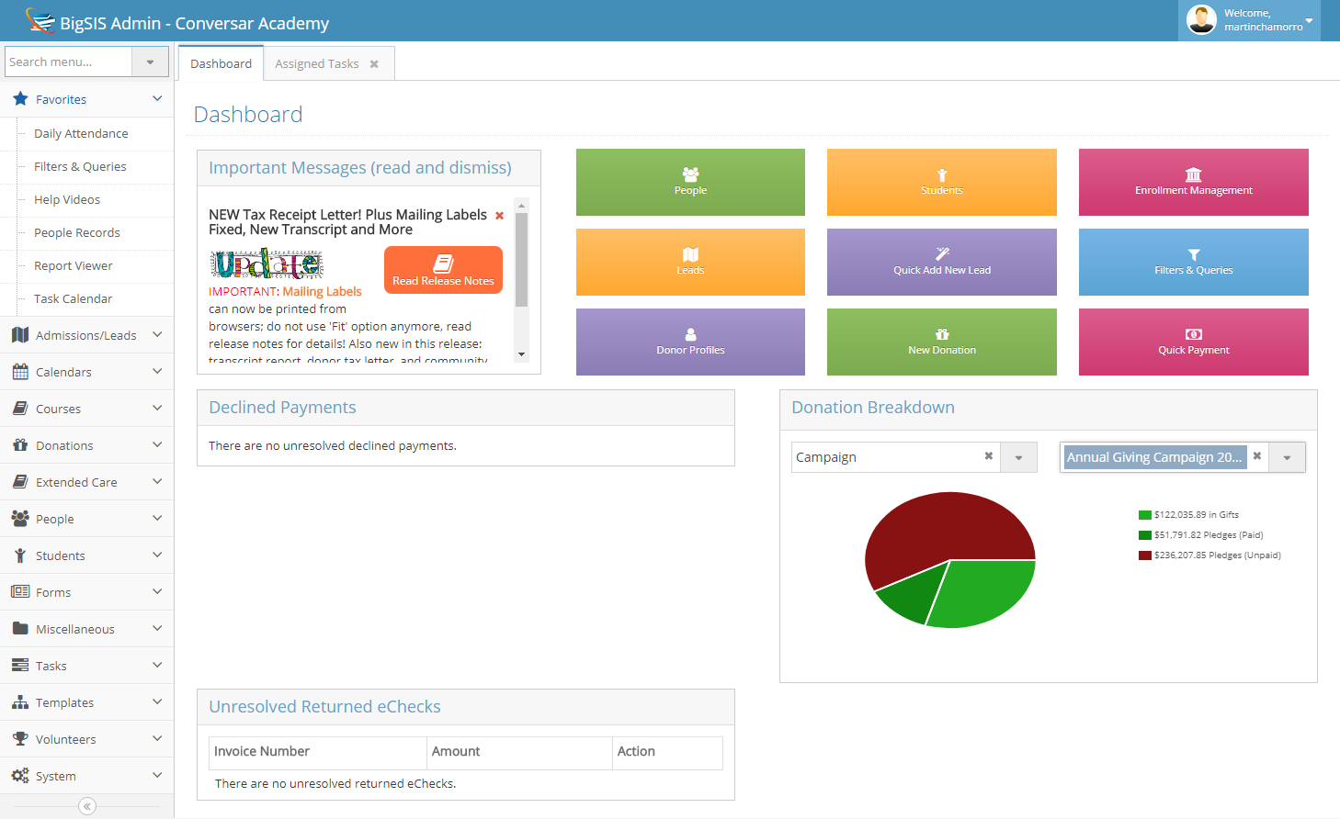Open Task Calendar from Favorites
The image size is (1340, 819).
73,298
